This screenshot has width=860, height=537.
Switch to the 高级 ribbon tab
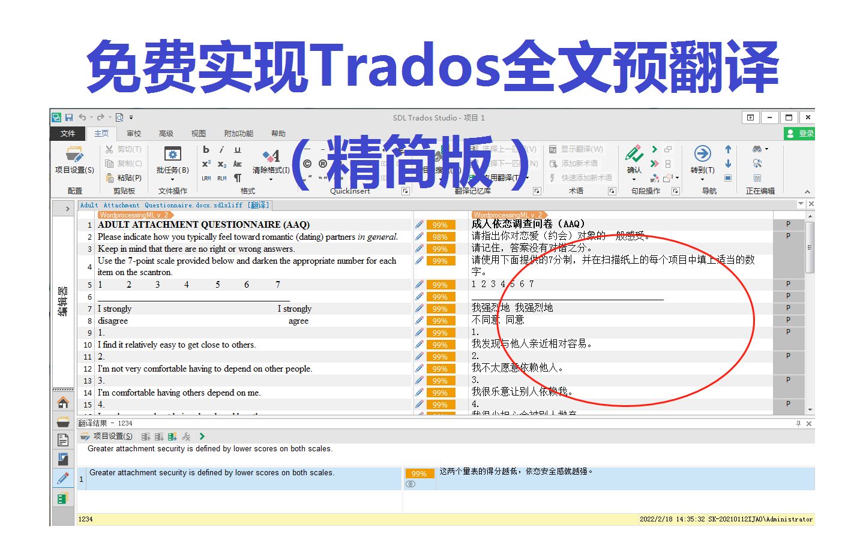coord(166,134)
